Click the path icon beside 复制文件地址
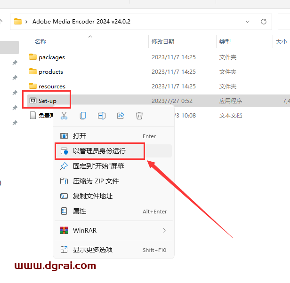The width and height of the screenshot is (290, 283). pyautogui.click(x=64, y=196)
